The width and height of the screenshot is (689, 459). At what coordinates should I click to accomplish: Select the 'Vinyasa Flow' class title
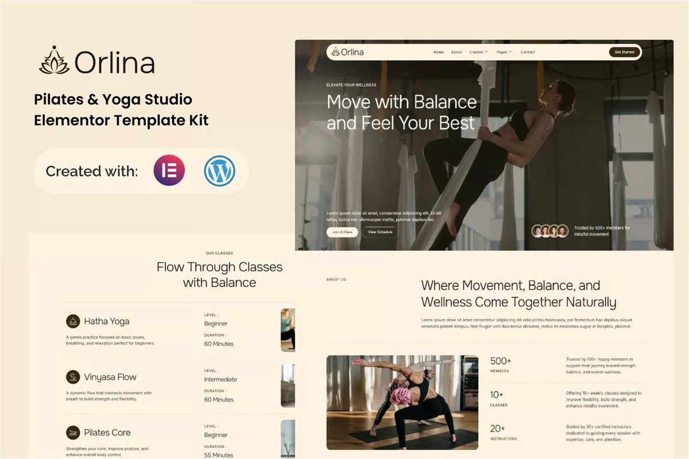[x=110, y=377]
